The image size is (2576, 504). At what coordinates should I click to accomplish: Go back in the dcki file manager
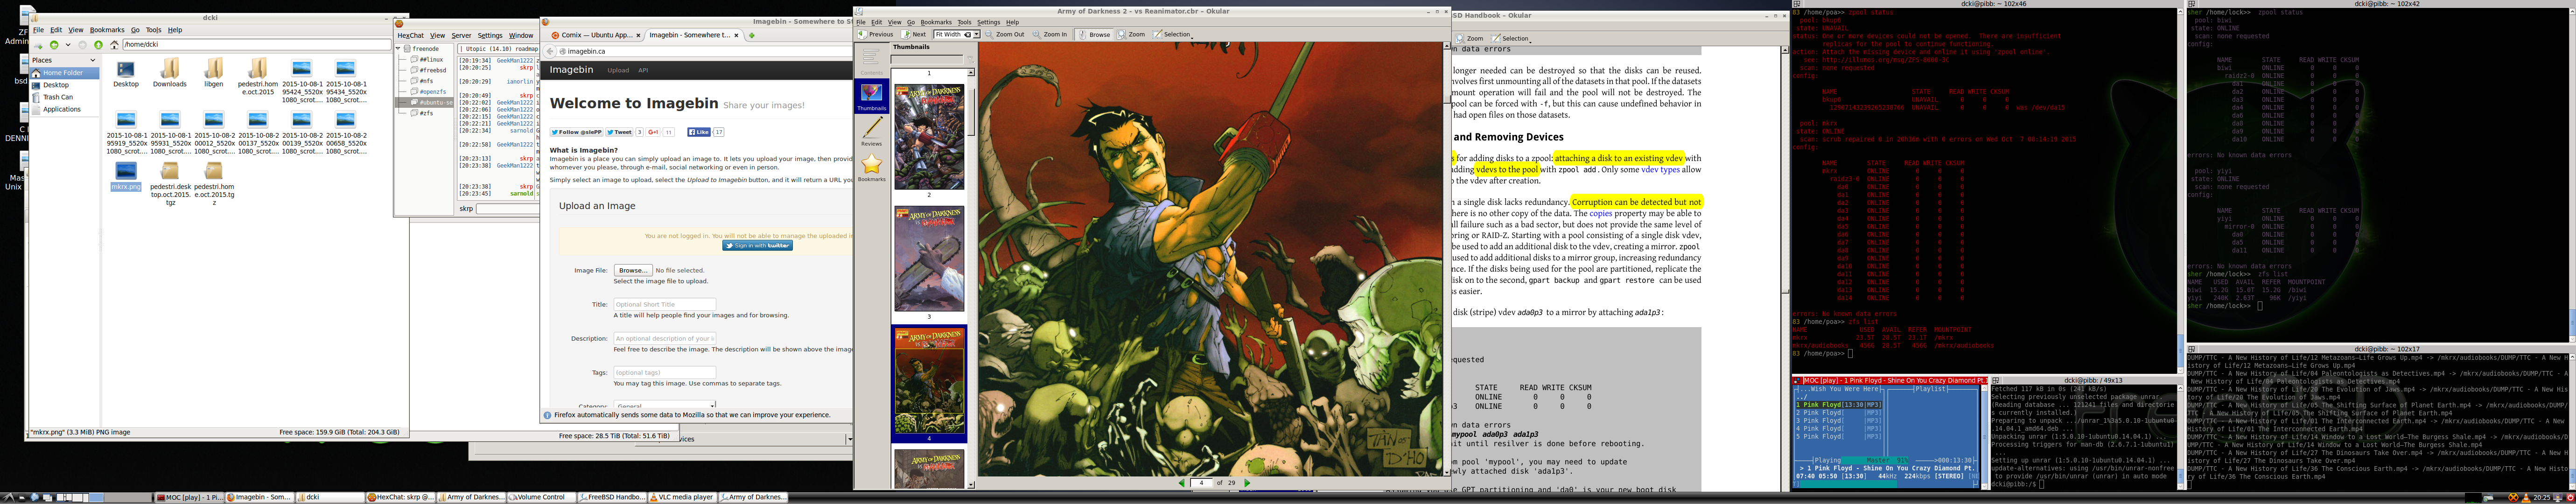(x=54, y=45)
